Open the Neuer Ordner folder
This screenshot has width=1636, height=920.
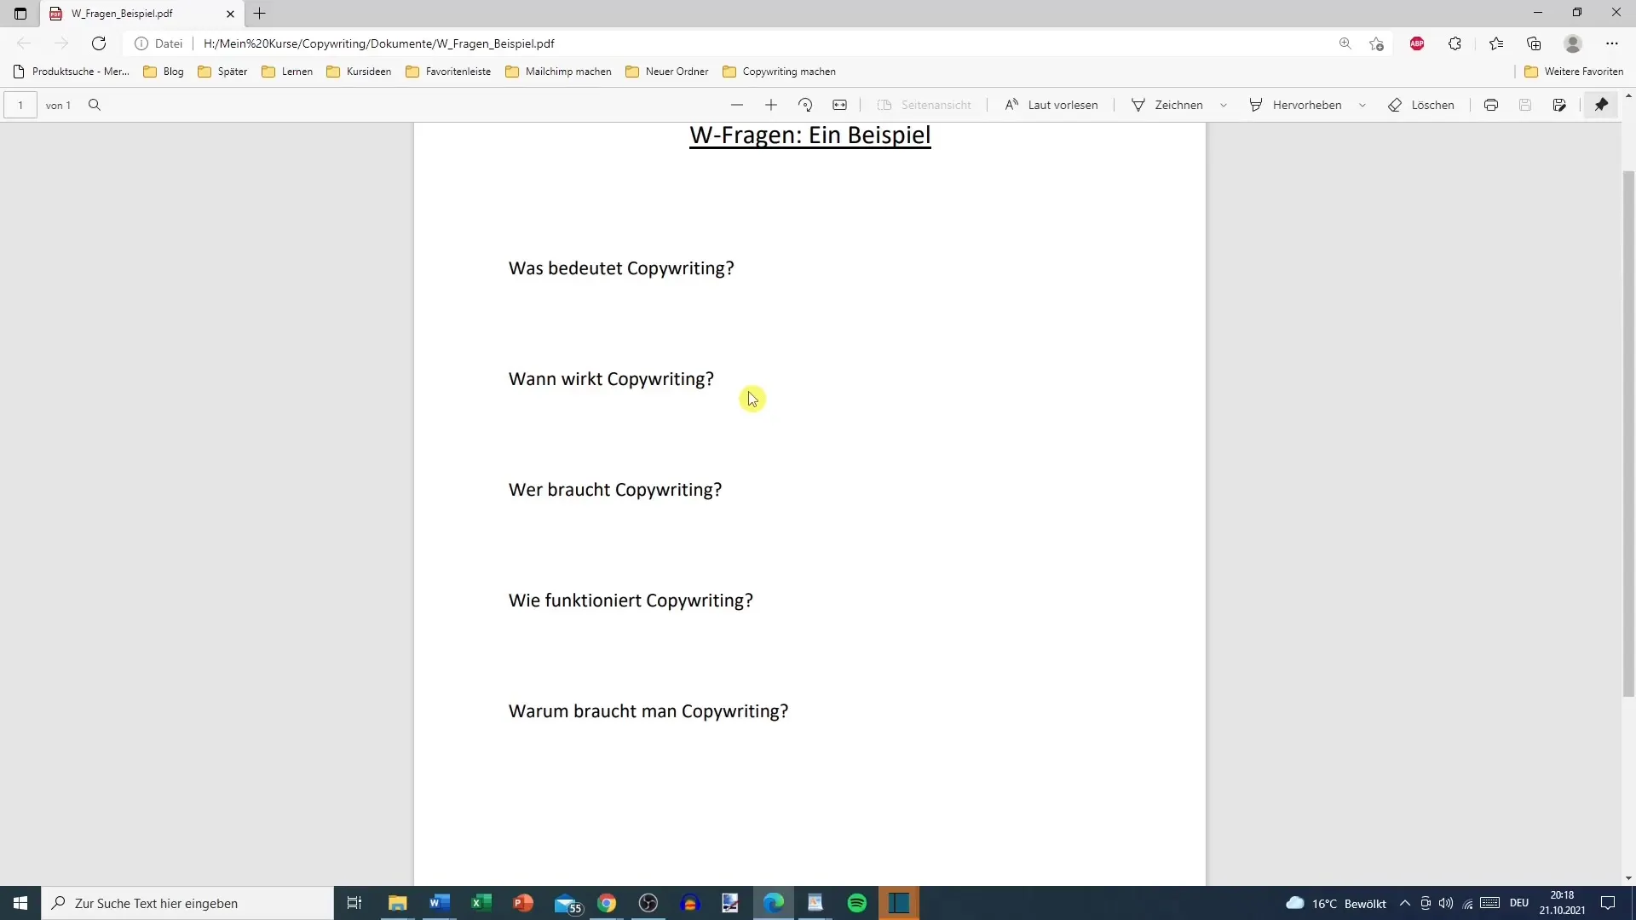coord(667,72)
